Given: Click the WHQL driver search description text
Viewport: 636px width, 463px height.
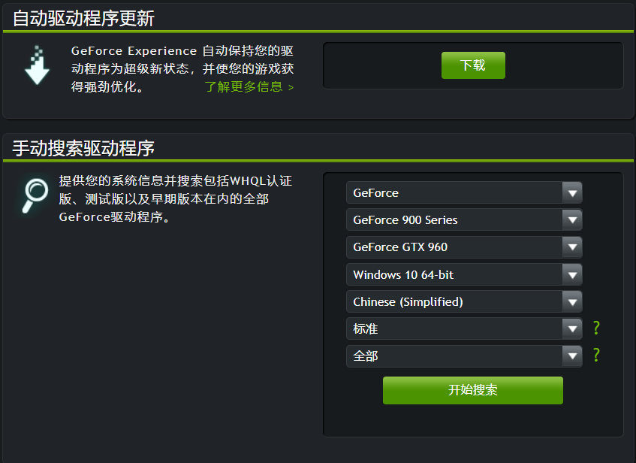Looking at the screenshot, I should 175,199.
